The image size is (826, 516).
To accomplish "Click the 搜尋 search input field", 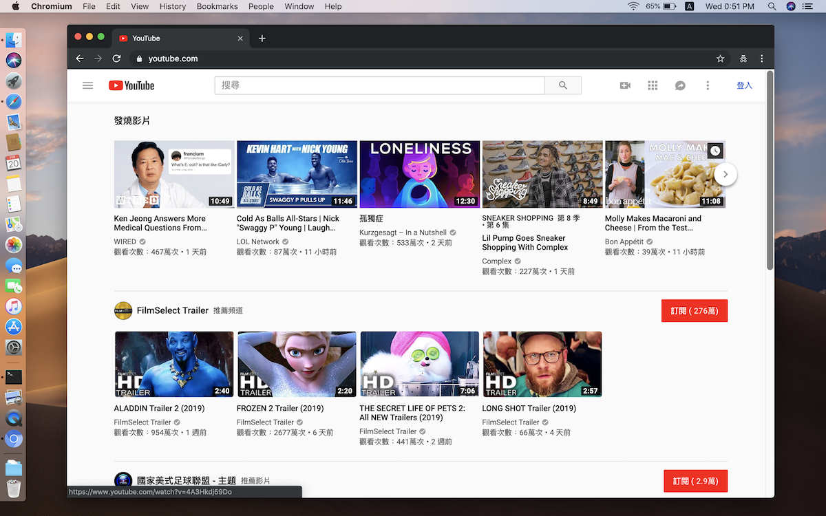I will [380, 85].
